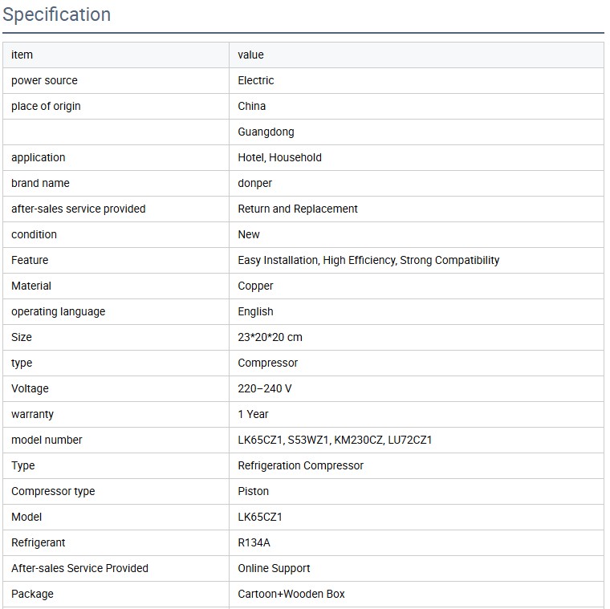Click the 'power source' row label
610x609 pixels.
pyautogui.click(x=44, y=80)
